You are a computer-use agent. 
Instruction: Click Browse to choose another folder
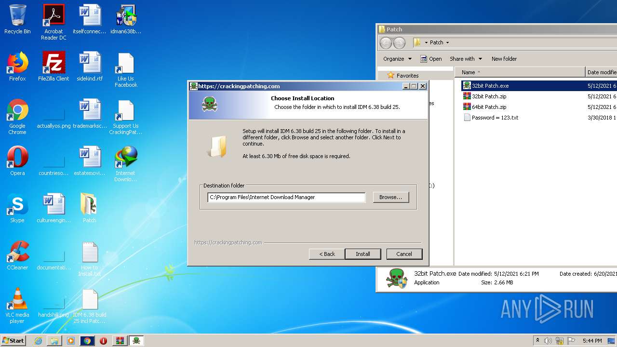click(x=390, y=197)
